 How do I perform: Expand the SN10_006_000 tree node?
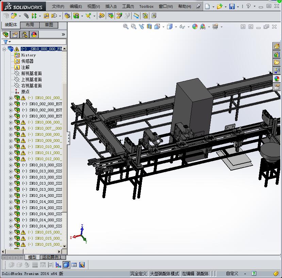(x=11, y=122)
